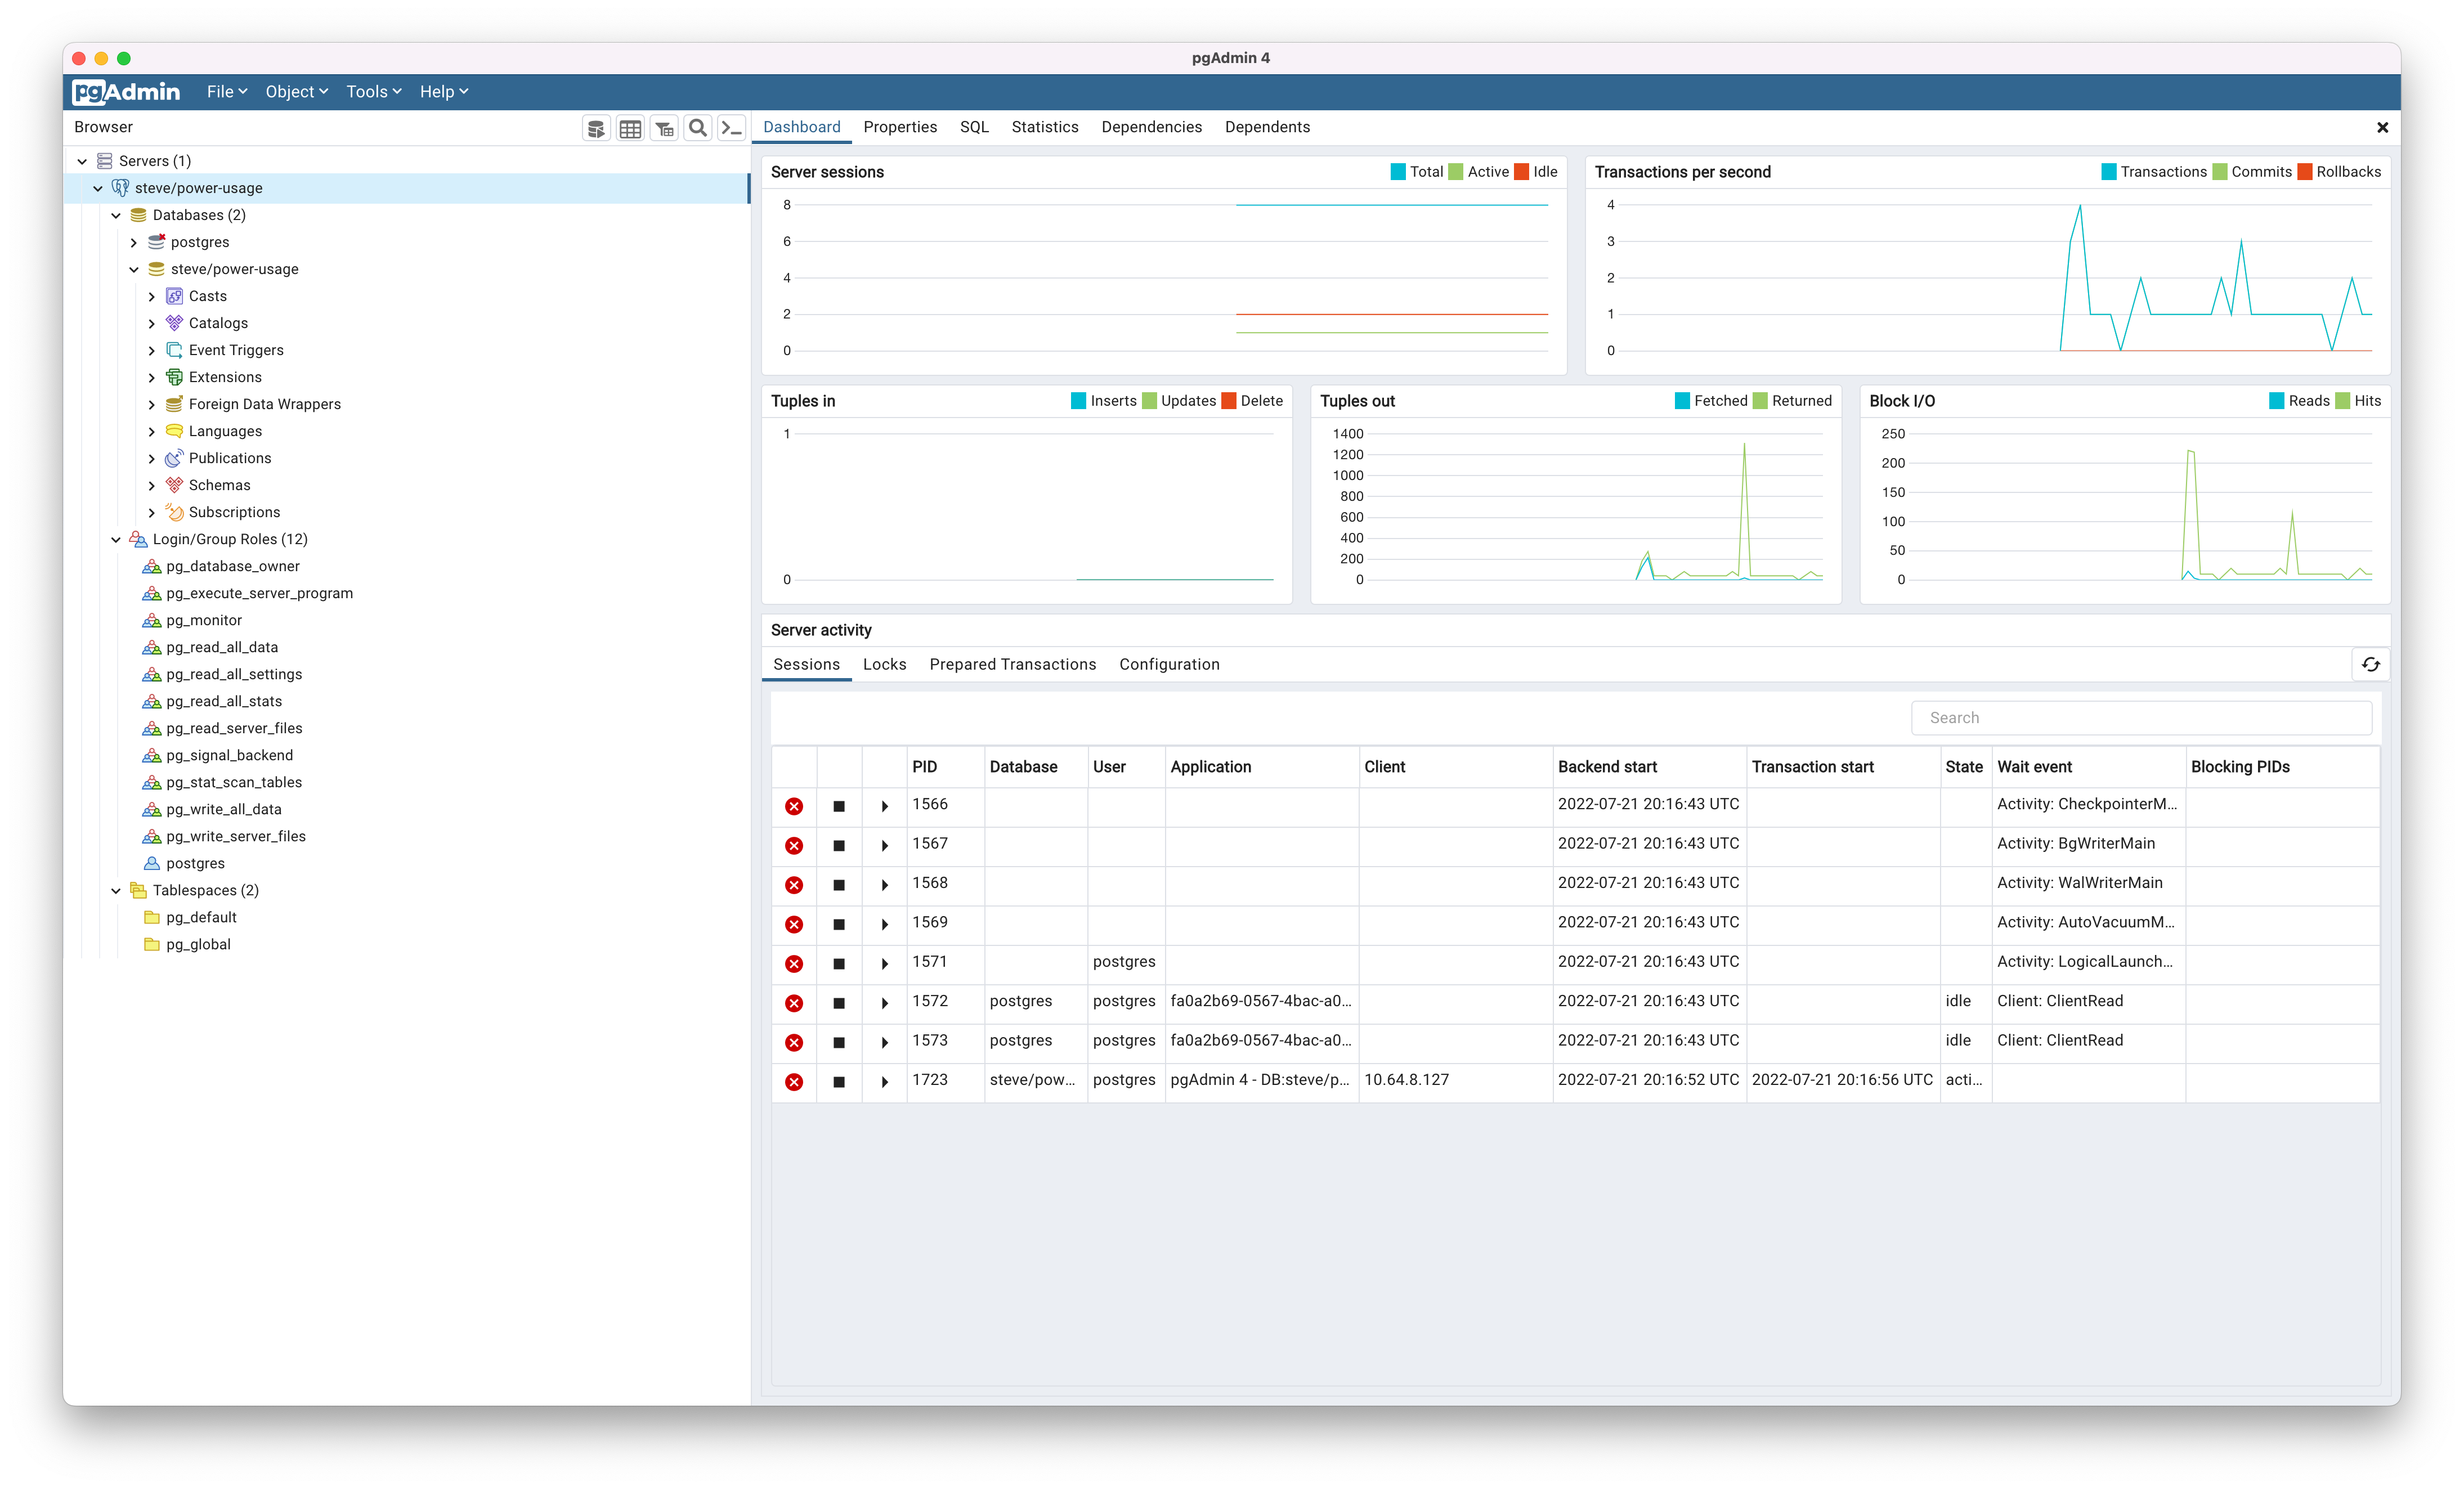Image resolution: width=2464 pixels, height=1489 pixels.
Task: Open the Locks activity tab
Action: (x=884, y=665)
